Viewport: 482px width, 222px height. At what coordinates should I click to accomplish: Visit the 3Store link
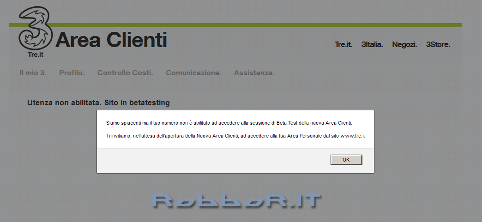pos(438,45)
